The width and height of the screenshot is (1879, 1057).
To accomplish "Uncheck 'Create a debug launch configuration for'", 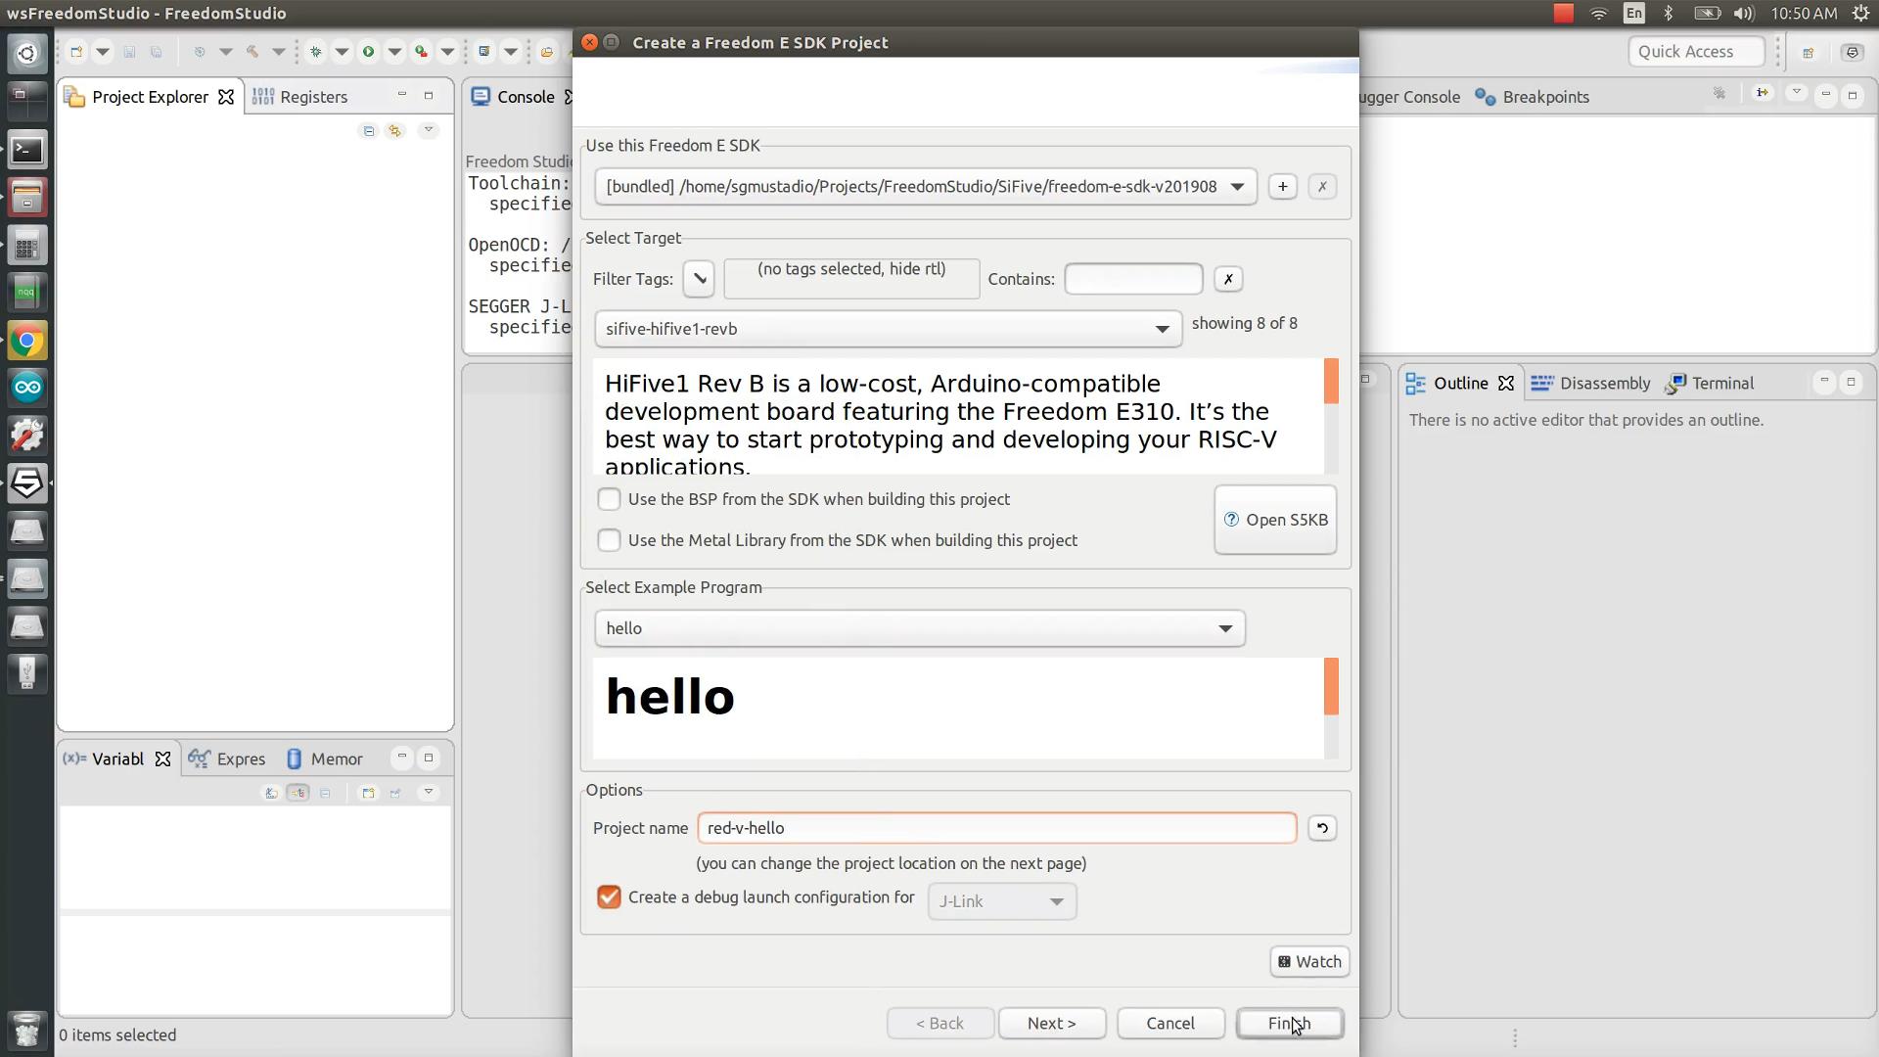I will coord(609,896).
